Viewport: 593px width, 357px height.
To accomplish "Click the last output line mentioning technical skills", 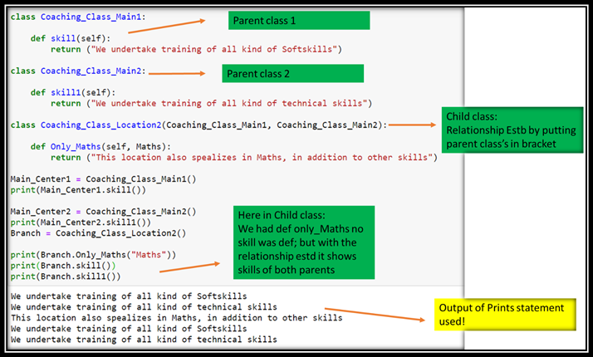I will (x=144, y=340).
